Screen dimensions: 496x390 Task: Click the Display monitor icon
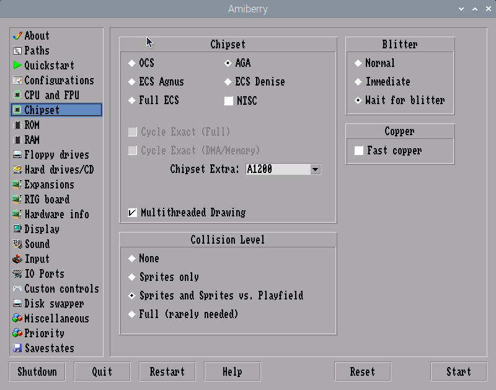coord(17,229)
